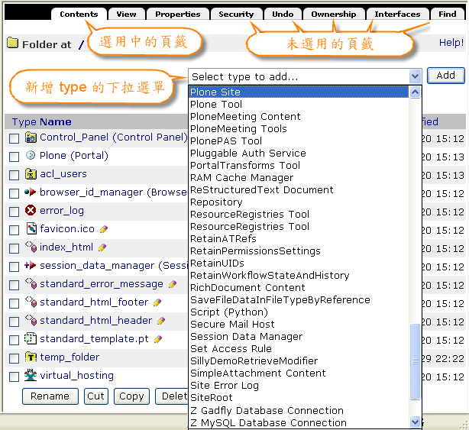Click the browser_id_manager arrow icon
Image resolution: width=469 pixels, height=430 pixels.
[x=31, y=192]
